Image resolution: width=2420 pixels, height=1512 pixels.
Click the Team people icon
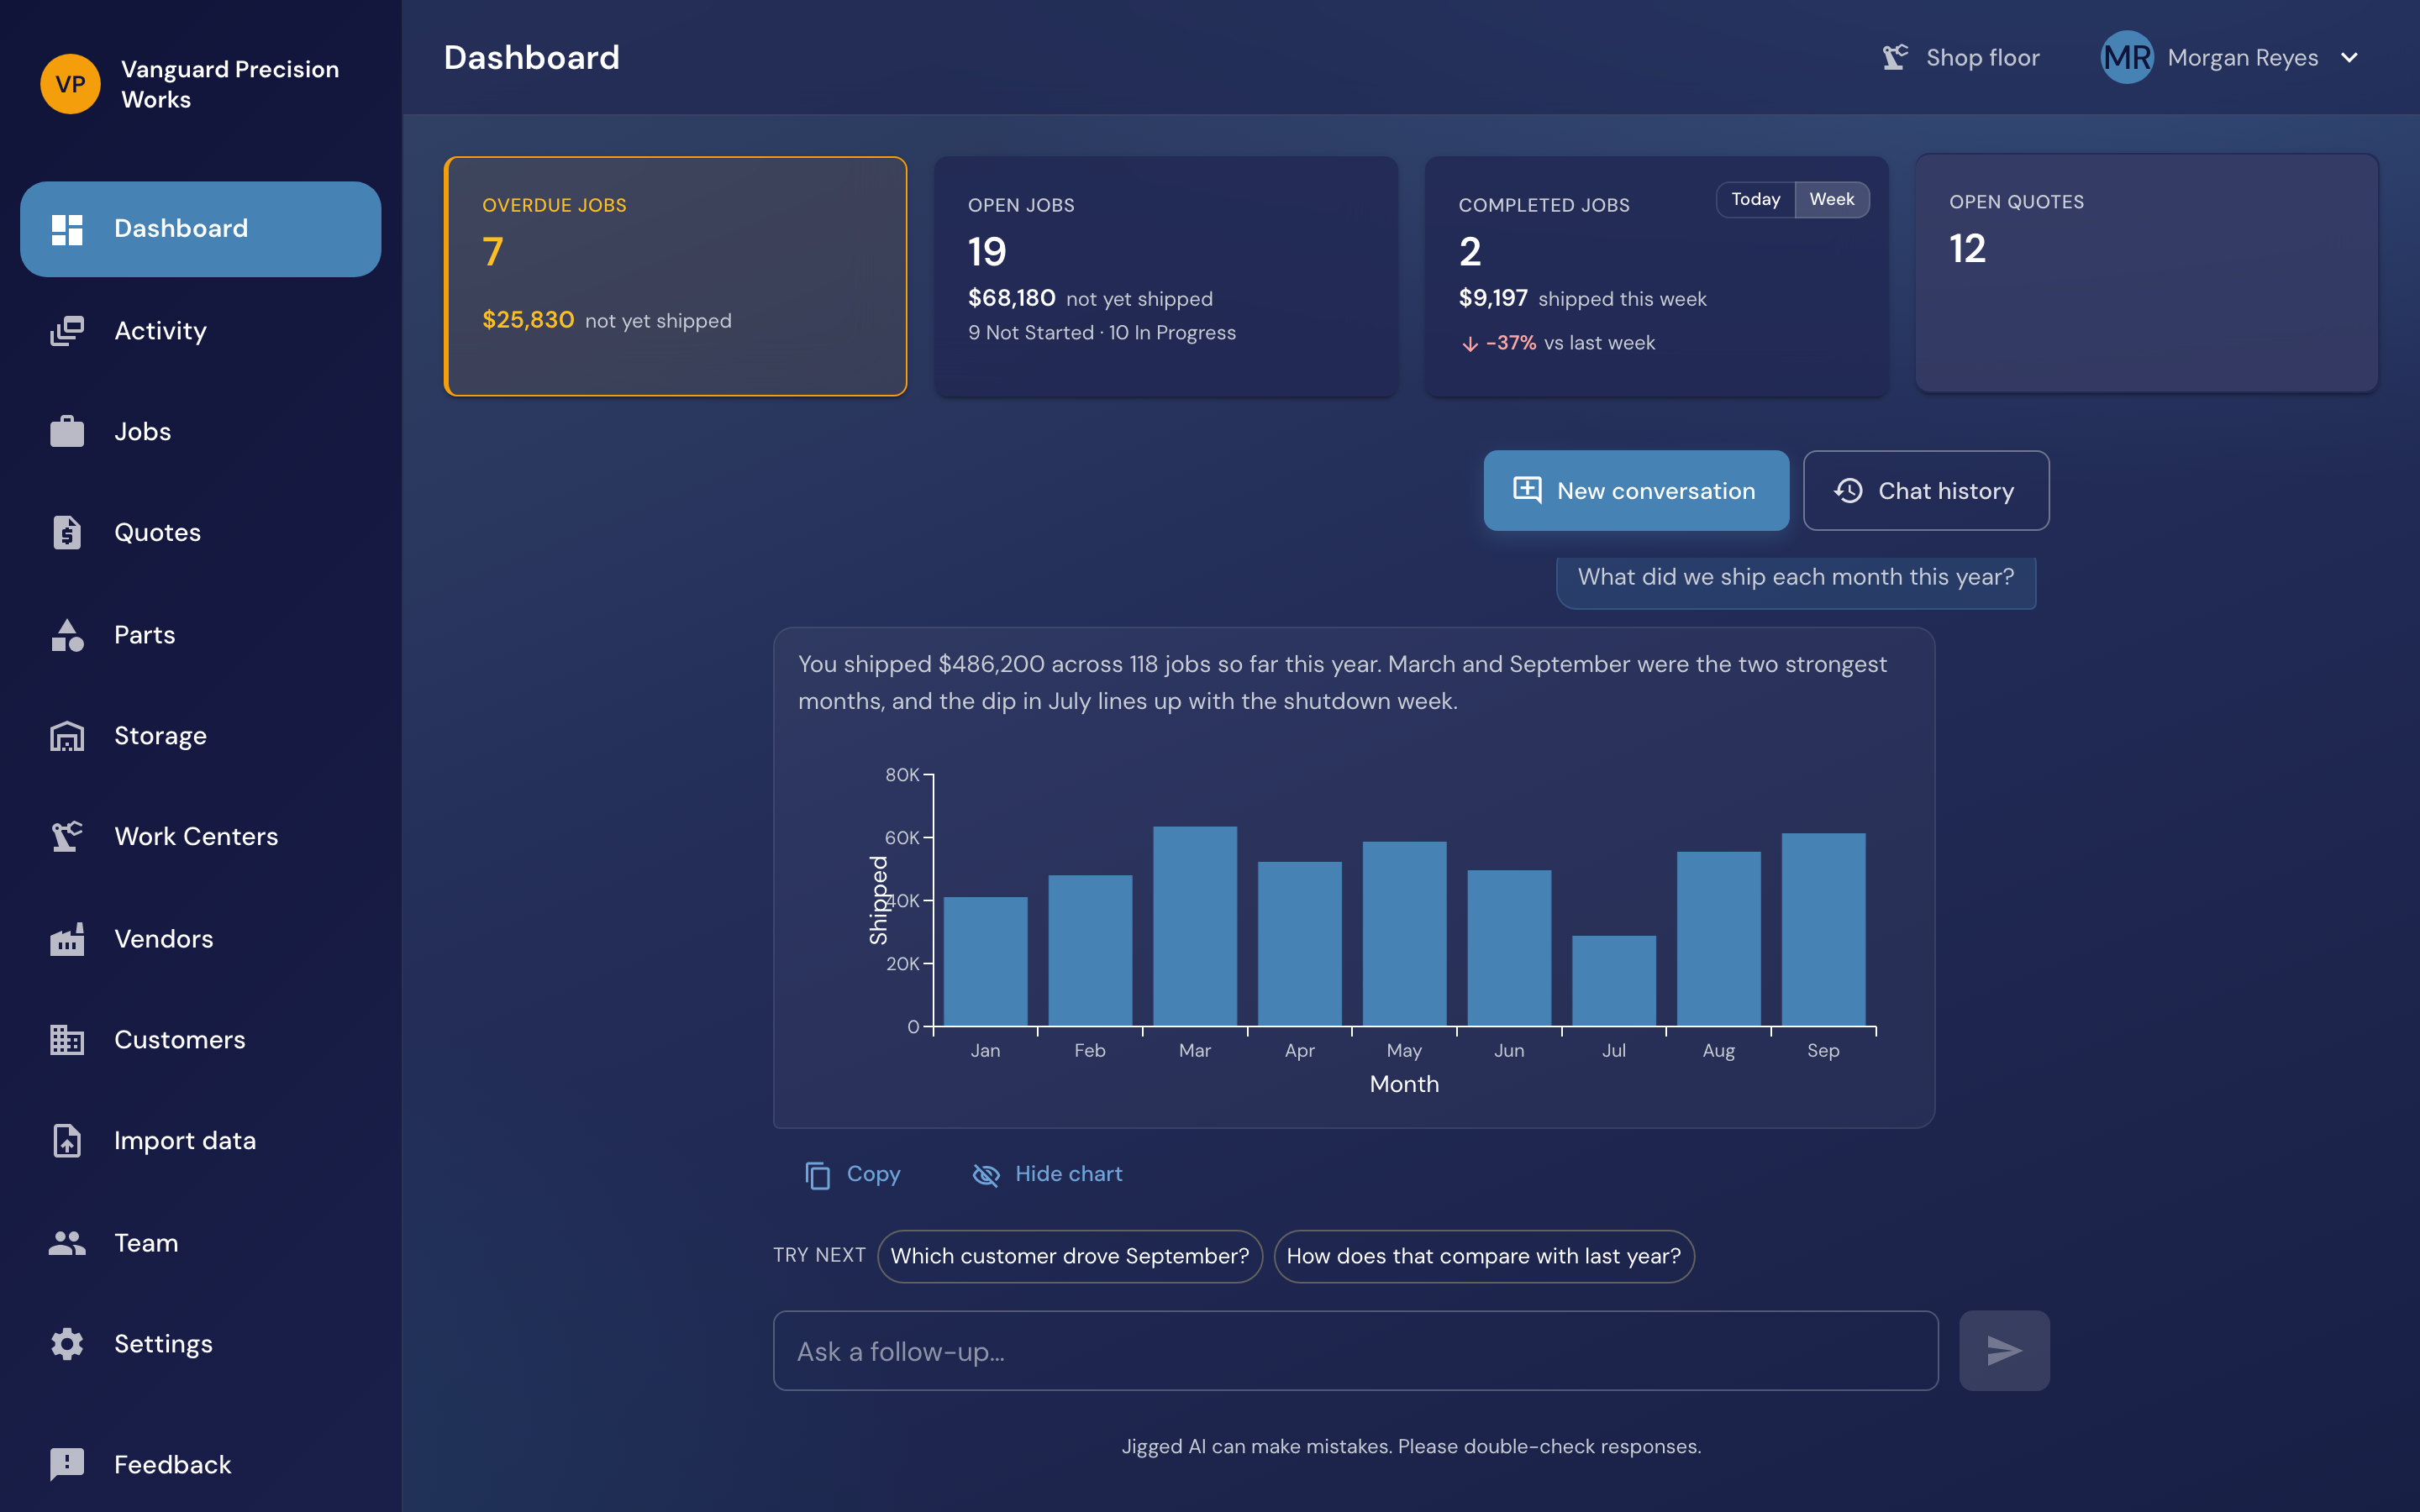[x=67, y=1243]
